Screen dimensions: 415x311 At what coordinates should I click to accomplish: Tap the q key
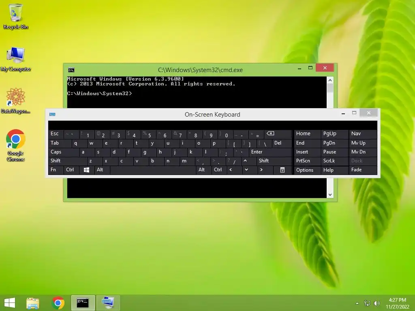click(x=79, y=143)
